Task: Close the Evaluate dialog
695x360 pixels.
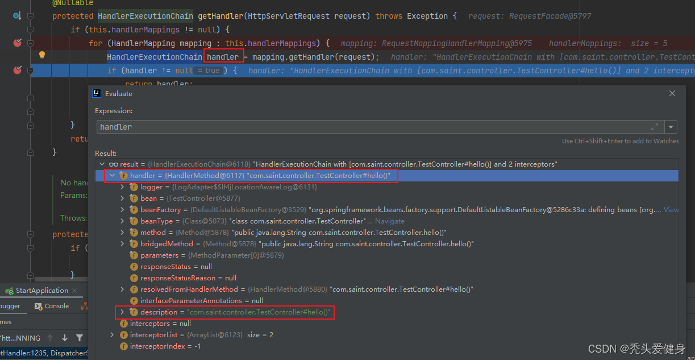Action: click(672, 94)
